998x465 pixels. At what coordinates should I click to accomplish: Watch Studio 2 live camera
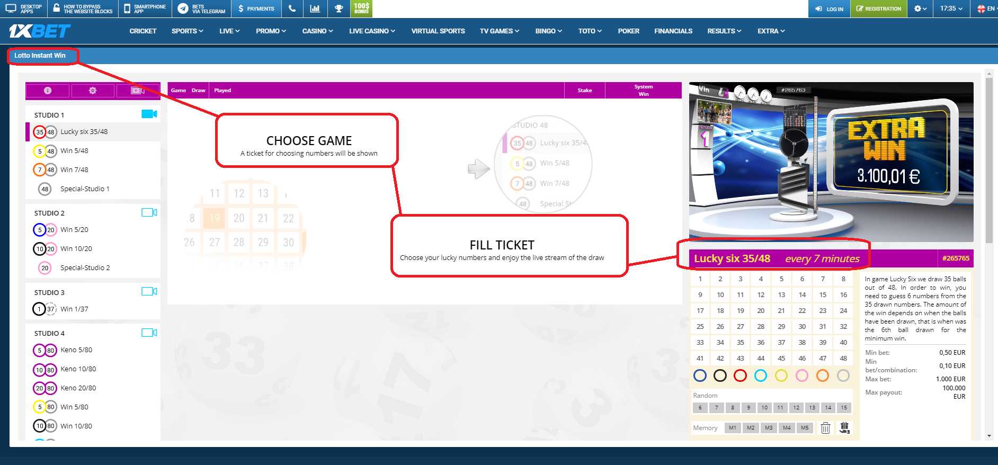[x=149, y=212]
